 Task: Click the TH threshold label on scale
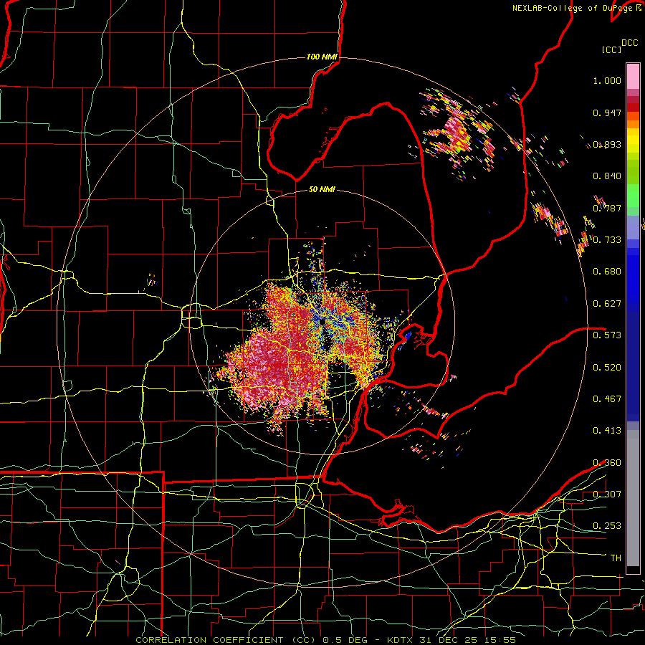point(616,558)
